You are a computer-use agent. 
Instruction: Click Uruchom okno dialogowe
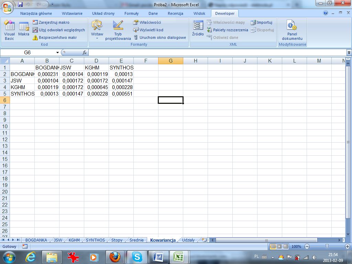[x=160, y=37]
